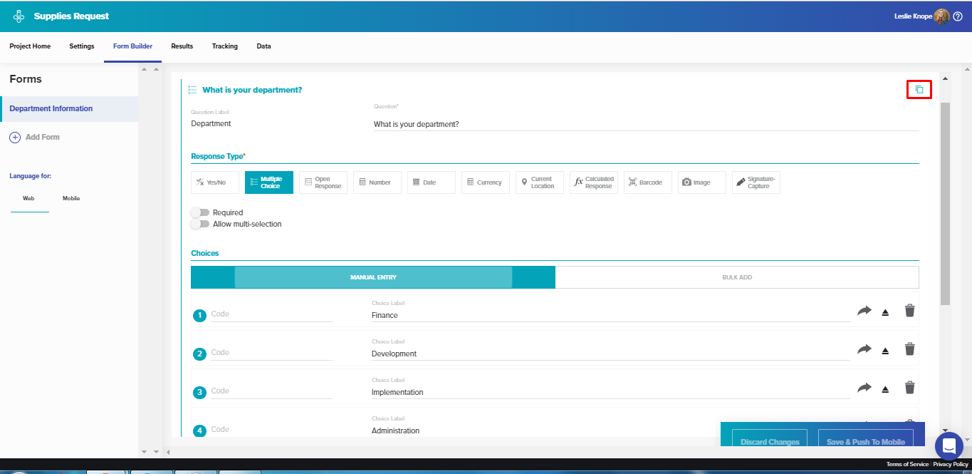The width and height of the screenshot is (972, 474).
Task: Click the eject icon for Finance
Action: pyautogui.click(x=885, y=312)
